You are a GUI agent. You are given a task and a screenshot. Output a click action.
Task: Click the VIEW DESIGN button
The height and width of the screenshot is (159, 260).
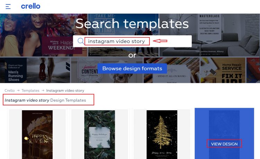[x=224, y=144]
